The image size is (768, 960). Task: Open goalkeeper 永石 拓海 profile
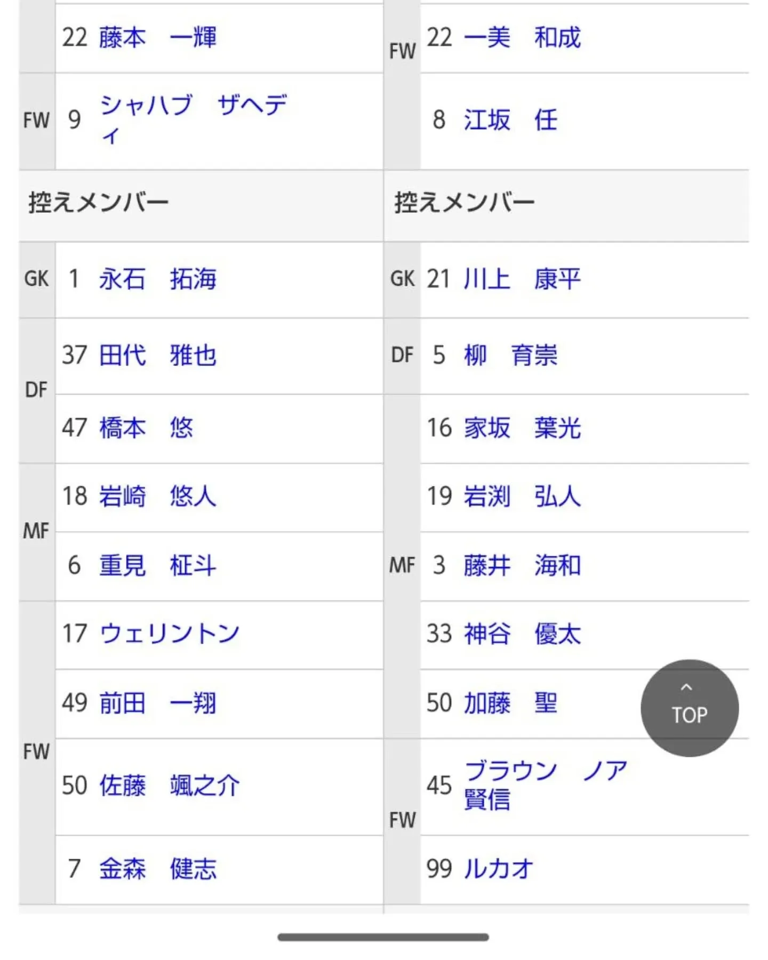click(x=158, y=279)
